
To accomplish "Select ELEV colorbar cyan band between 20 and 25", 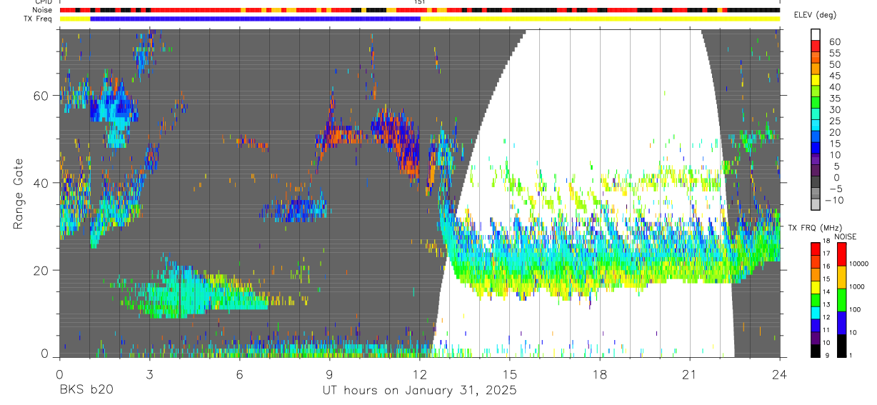I will pyautogui.click(x=815, y=124).
